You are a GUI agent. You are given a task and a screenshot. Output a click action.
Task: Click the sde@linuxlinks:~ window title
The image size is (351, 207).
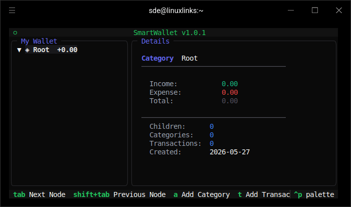(176, 11)
